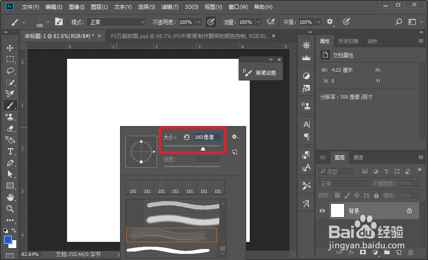Open the 滤镜(T) menu
The width and height of the screenshot is (428, 260).
pos(170,7)
